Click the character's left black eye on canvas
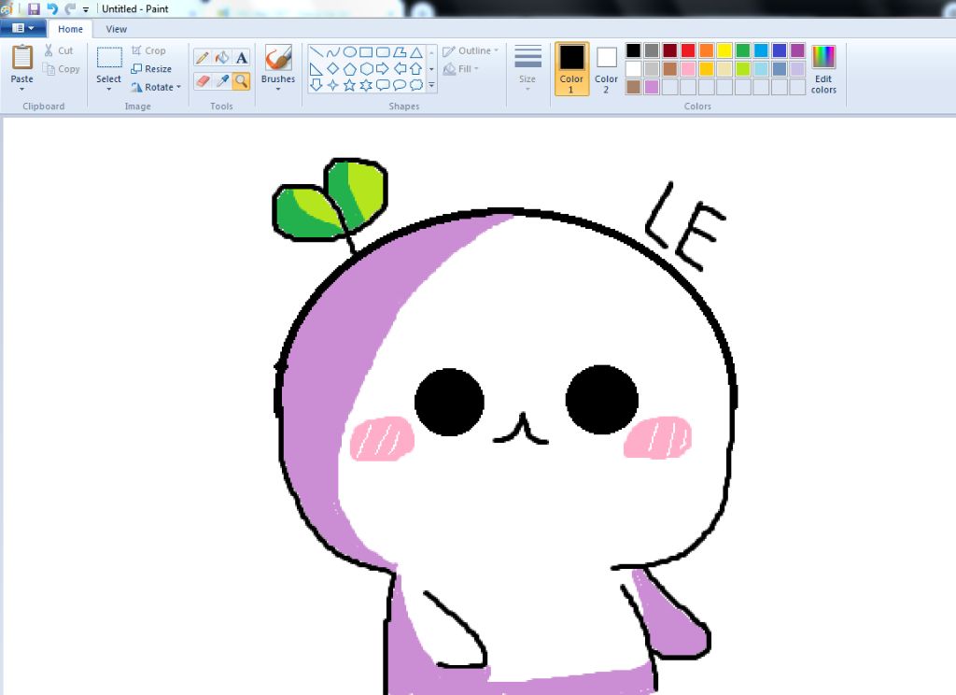The height and width of the screenshot is (695, 956). click(x=449, y=402)
